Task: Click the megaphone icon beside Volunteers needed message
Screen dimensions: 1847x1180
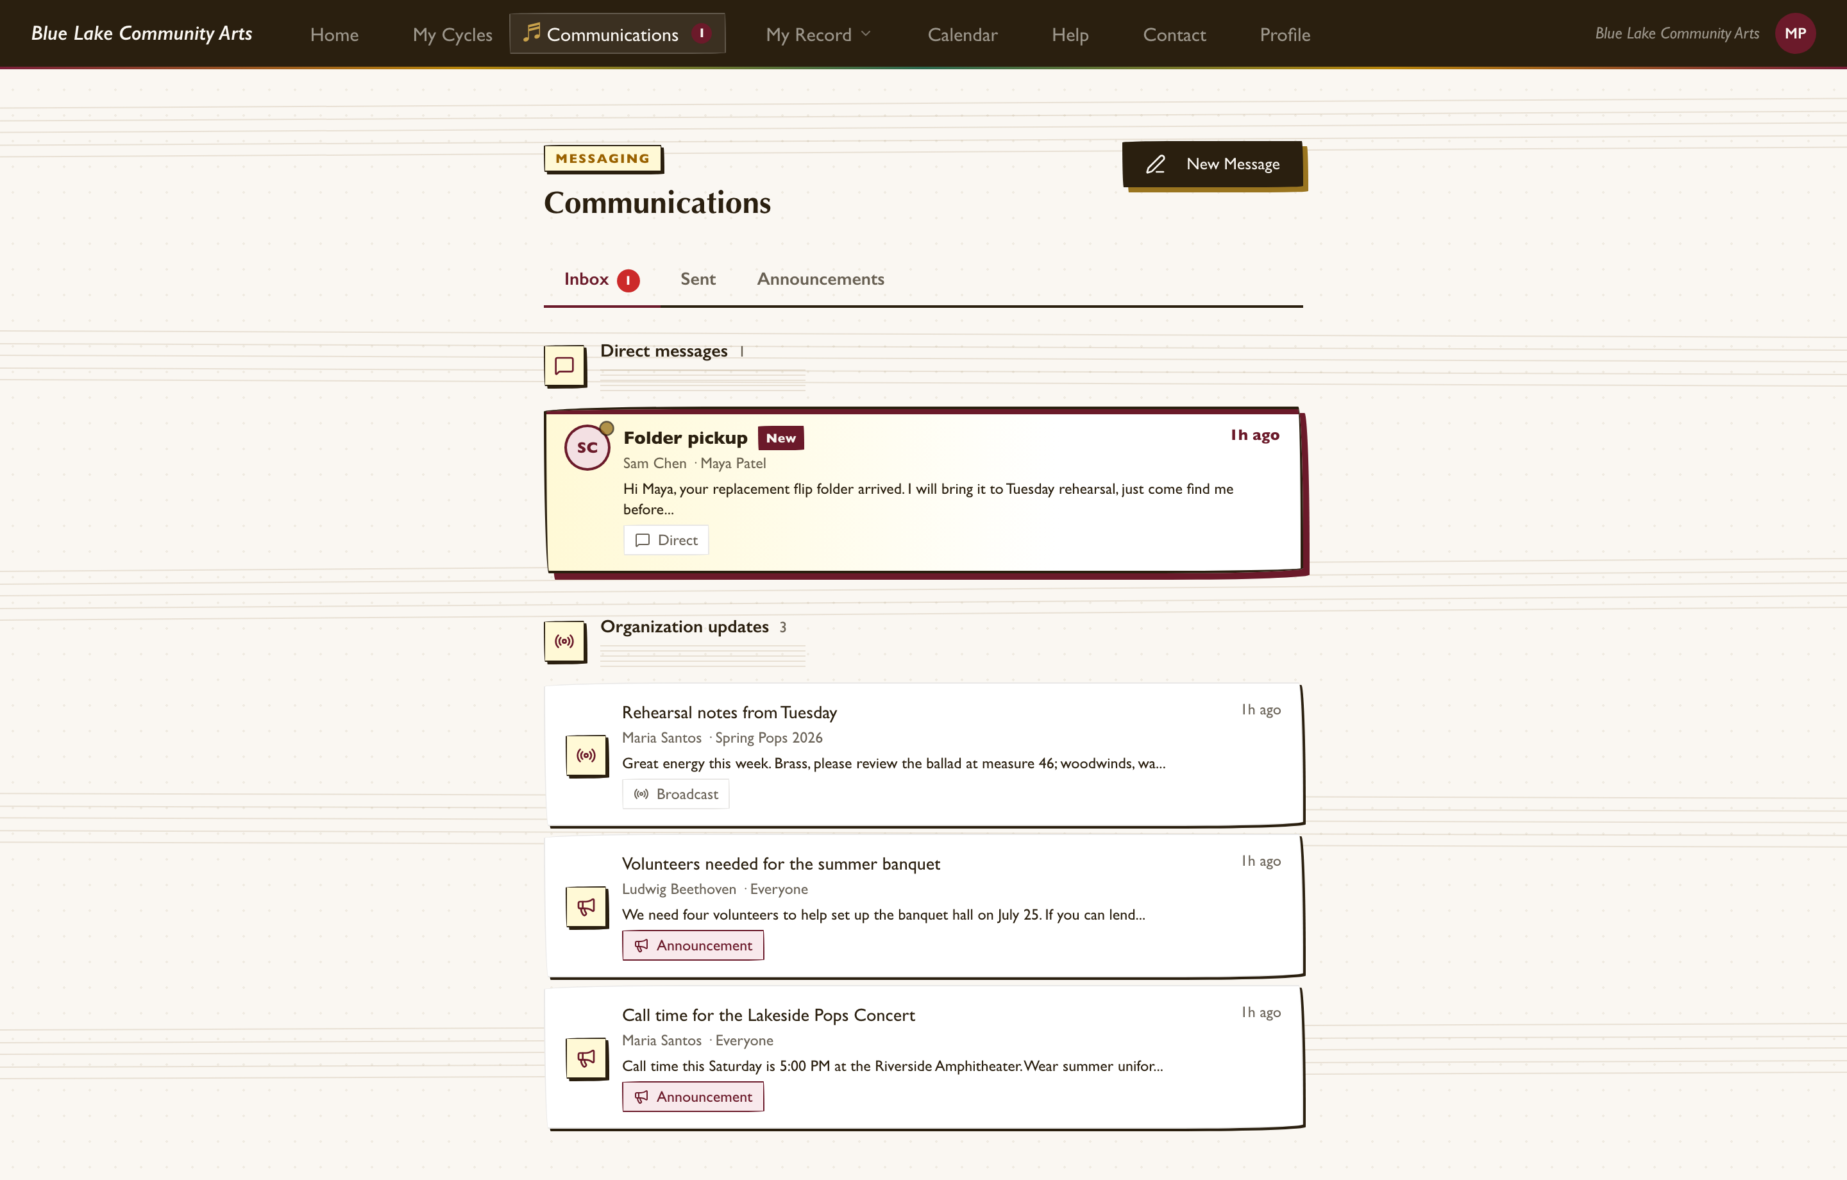Action: (x=586, y=907)
